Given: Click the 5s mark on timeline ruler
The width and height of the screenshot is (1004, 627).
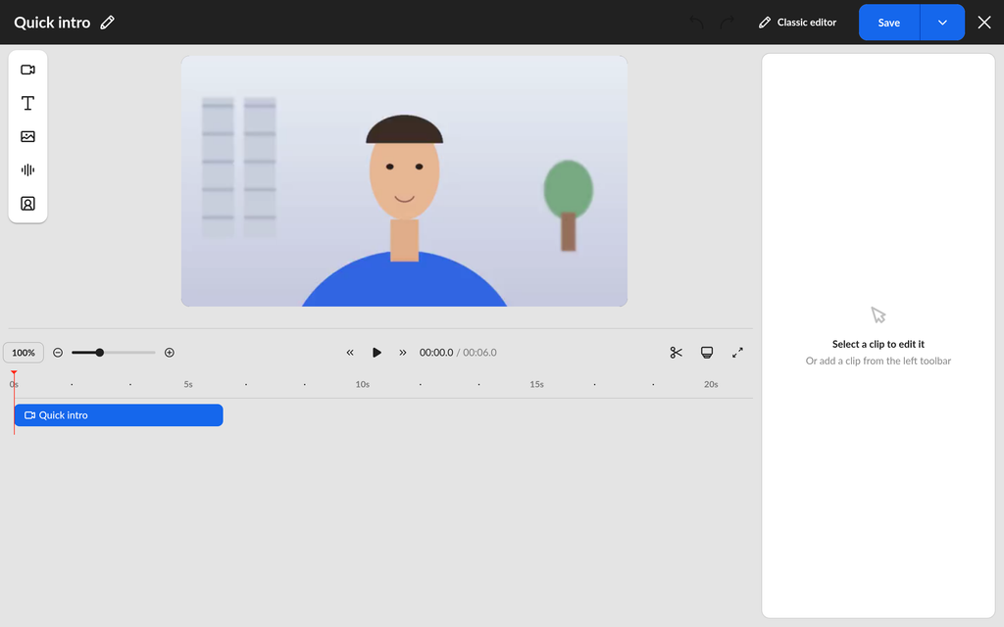Looking at the screenshot, I should tap(188, 384).
